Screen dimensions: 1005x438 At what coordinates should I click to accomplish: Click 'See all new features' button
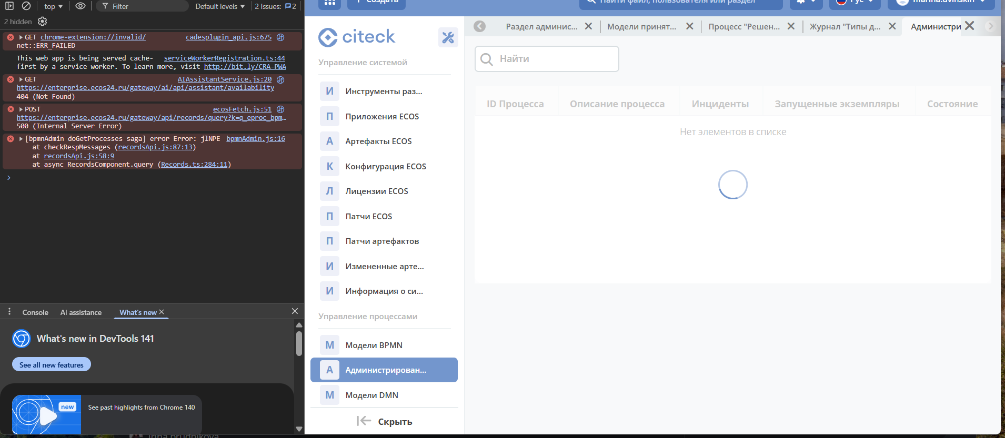(52, 365)
